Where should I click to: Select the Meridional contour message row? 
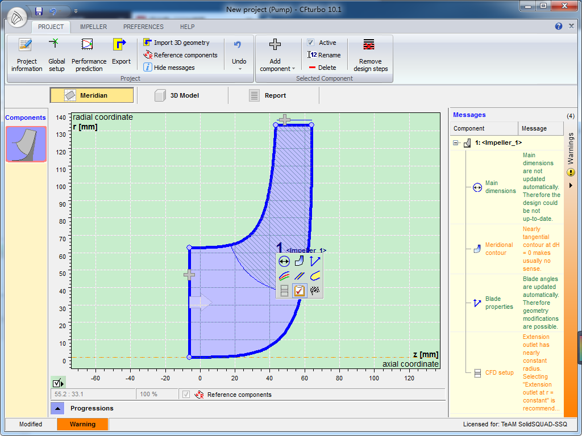pyautogui.click(x=506, y=249)
